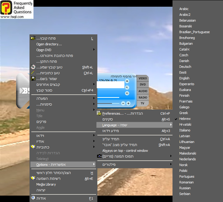Click the open file folder icon
The height and width of the screenshot is (202, 223).
tap(33, 38)
